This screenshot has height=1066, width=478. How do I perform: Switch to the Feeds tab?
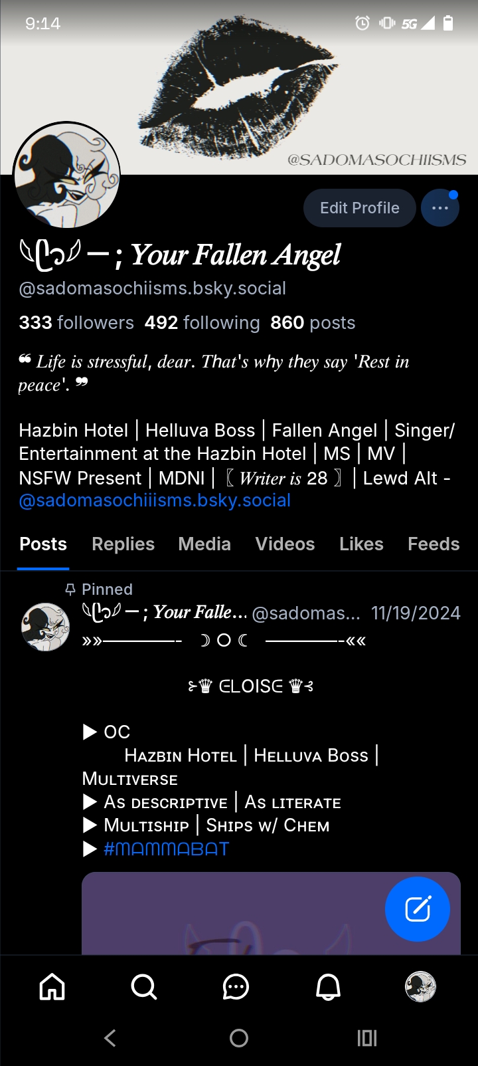point(434,544)
